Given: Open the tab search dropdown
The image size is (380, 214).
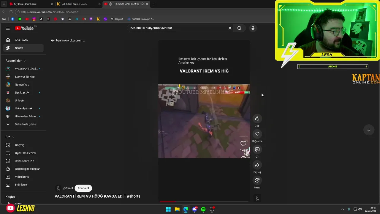Looking at the screenshot, I should pyautogui.click(x=4, y=4).
